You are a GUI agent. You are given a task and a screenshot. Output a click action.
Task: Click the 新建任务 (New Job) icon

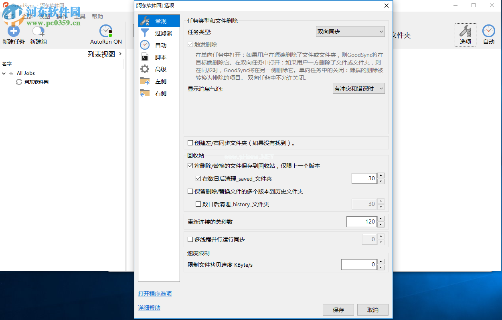pos(13,31)
